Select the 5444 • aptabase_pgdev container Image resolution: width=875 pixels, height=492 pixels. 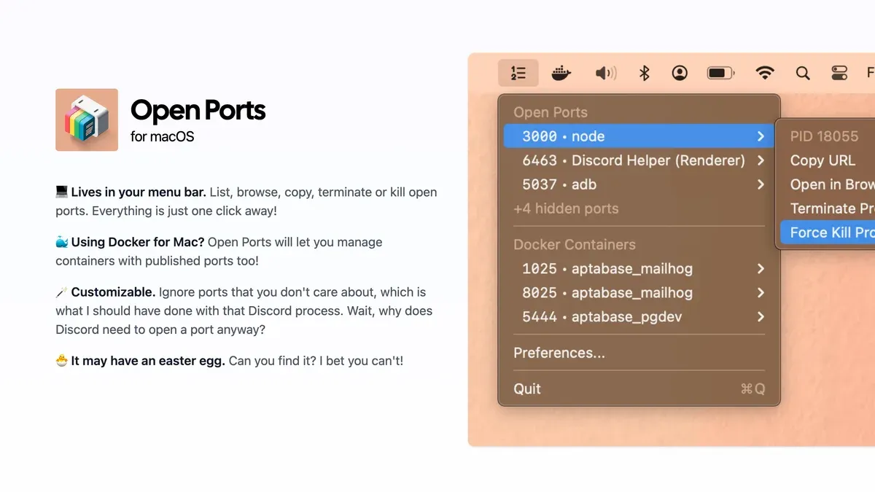(x=639, y=316)
